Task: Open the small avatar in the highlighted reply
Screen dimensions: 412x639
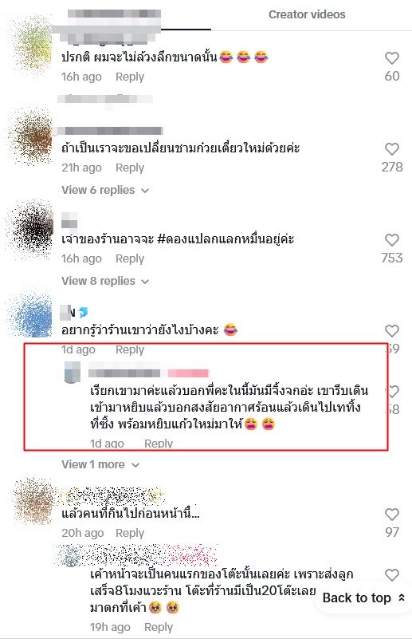Action: [x=73, y=372]
